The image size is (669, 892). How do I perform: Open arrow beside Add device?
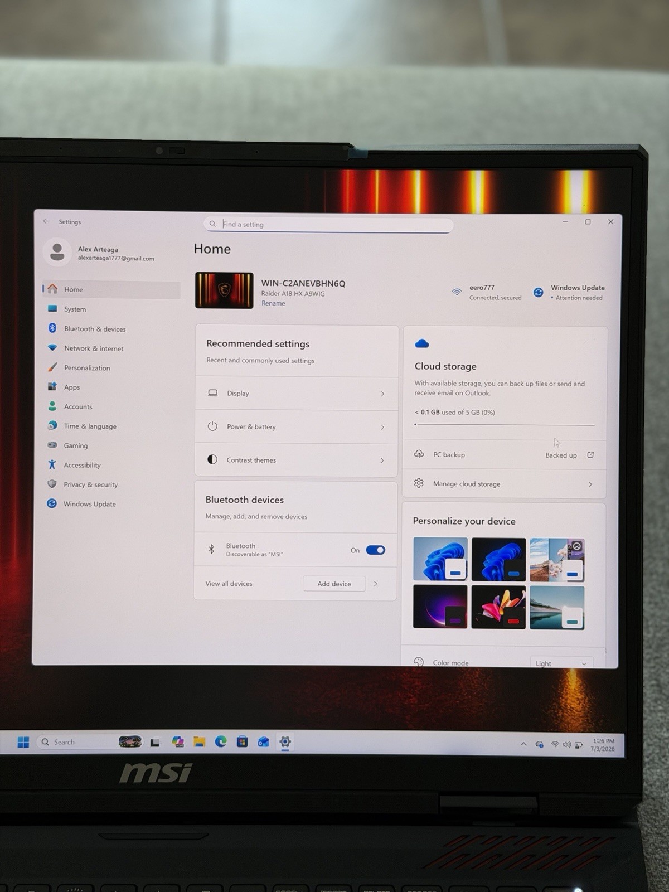point(375,584)
